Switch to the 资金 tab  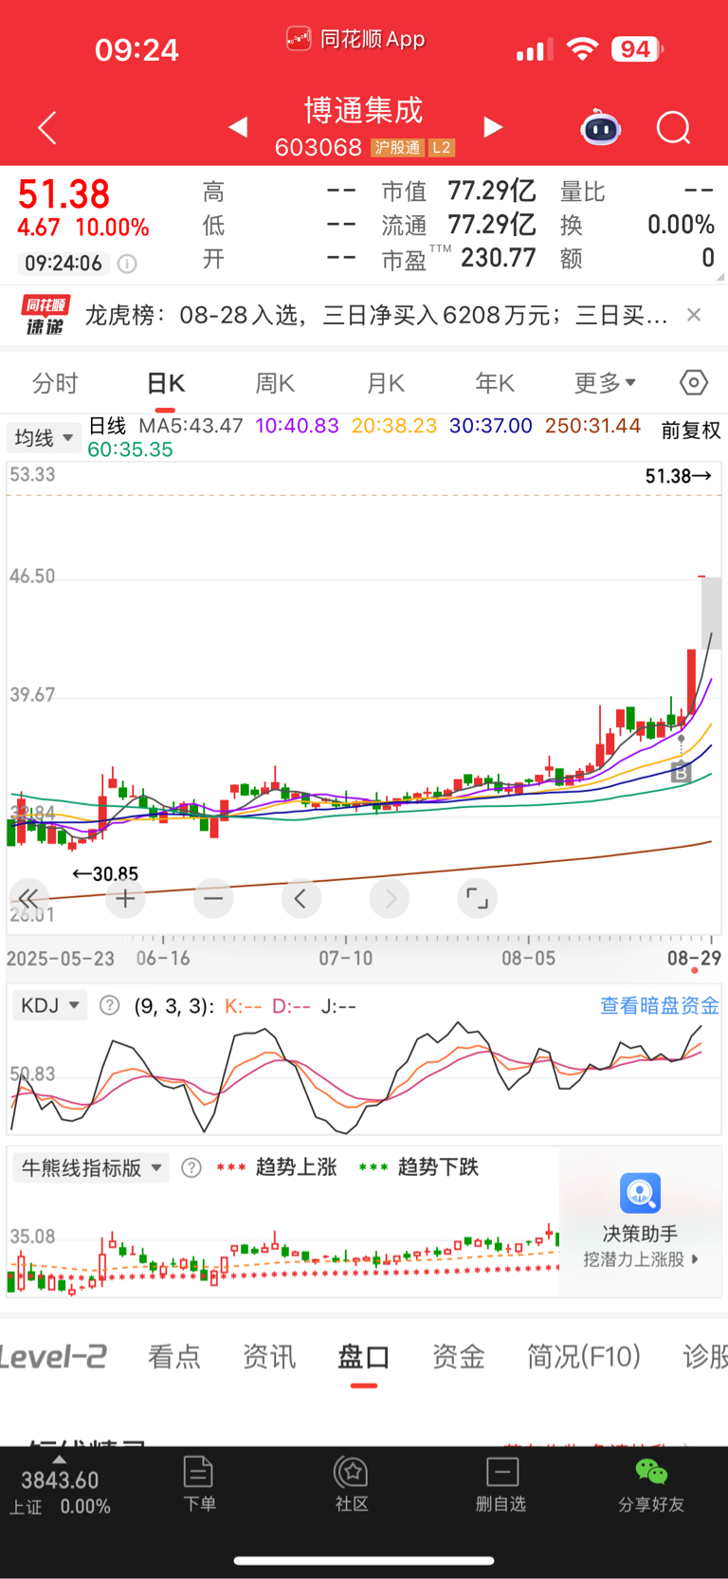pos(459,1357)
